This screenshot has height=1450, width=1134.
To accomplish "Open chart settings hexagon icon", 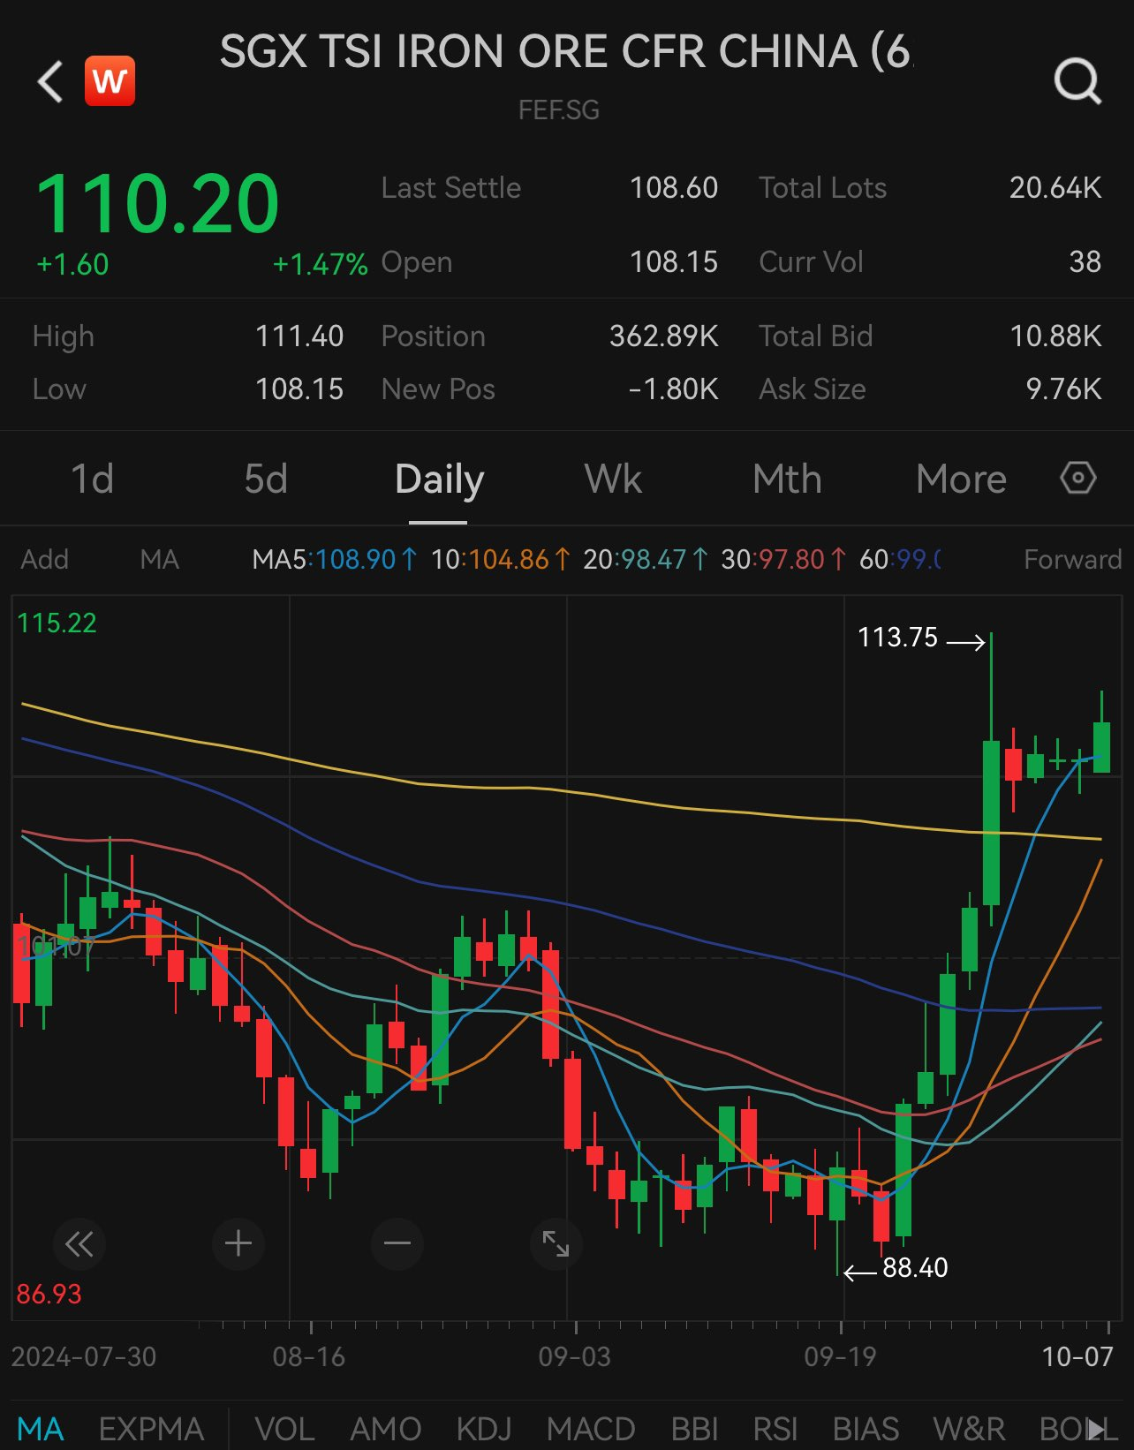I will pyautogui.click(x=1077, y=479).
